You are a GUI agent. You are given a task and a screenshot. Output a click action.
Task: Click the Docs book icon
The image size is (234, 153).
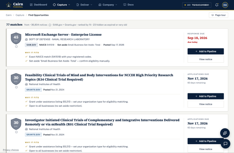(x=125, y=5)
